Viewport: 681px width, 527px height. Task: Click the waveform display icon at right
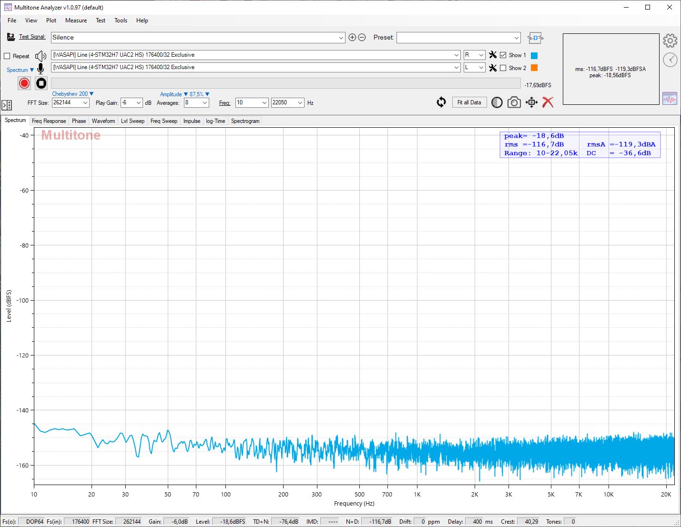670,98
